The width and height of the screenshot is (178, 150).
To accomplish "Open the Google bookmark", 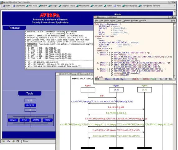I will pos(53,6).
